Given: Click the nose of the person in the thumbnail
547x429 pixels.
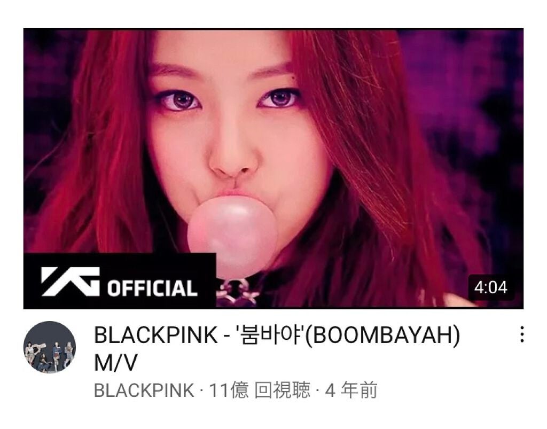Looking at the screenshot, I should click(231, 157).
